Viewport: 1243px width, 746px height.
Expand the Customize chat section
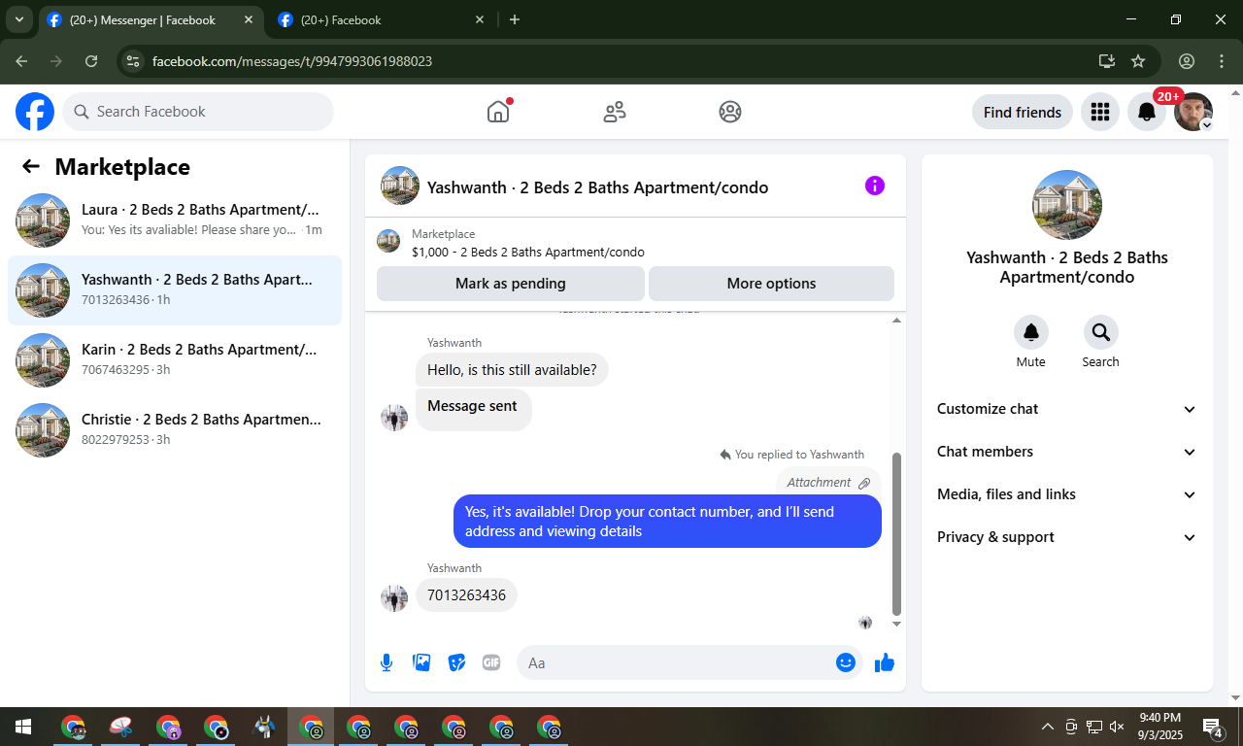click(x=1067, y=409)
